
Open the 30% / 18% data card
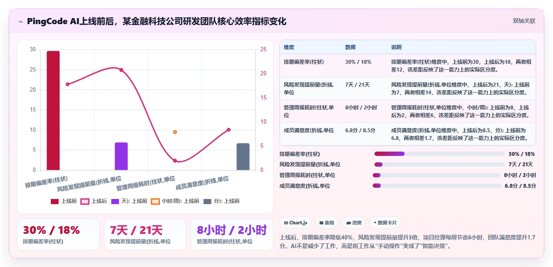[x=58, y=234]
